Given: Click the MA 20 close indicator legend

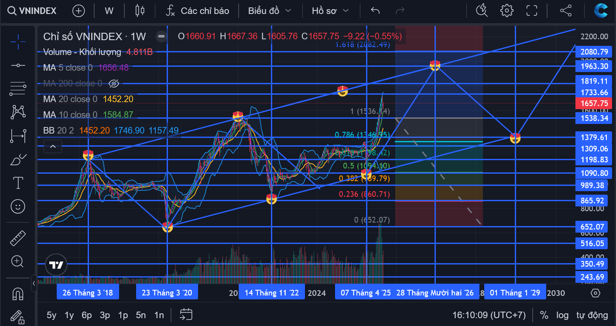Looking at the screenshot, I should (88, 99).
